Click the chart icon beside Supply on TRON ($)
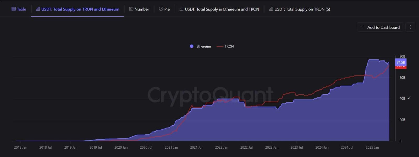Screen dimensions: 419x157 pyautogui.click(x=271, y=9)
